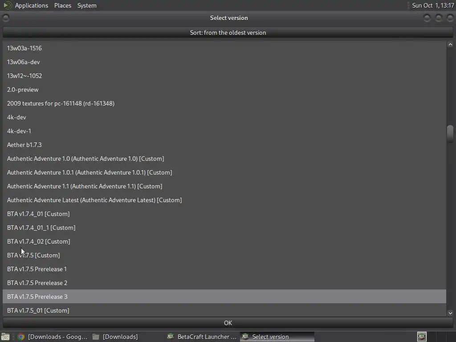456x342 pixels.
Task: Select Authentic Adventure 1.0 [Custom]
Action: pos(224,159)
